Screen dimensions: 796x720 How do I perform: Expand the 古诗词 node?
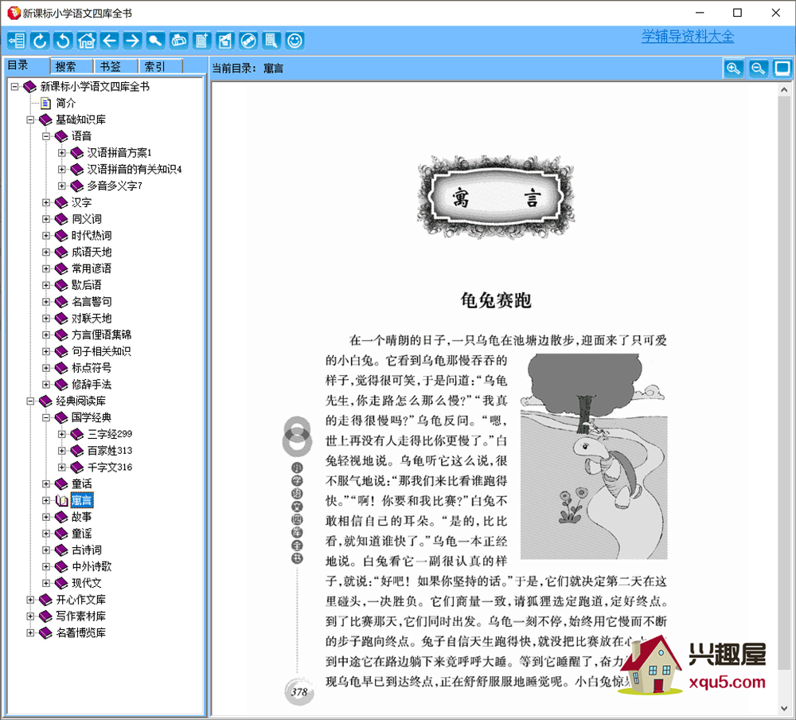pos(46,550)
